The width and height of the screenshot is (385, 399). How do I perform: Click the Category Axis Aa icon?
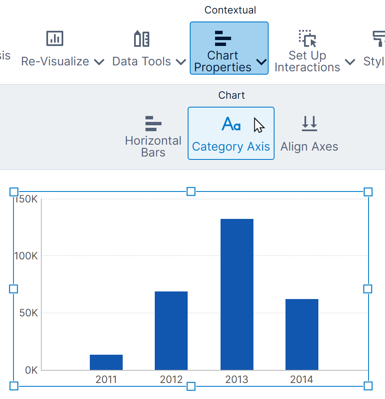[231, 124]
